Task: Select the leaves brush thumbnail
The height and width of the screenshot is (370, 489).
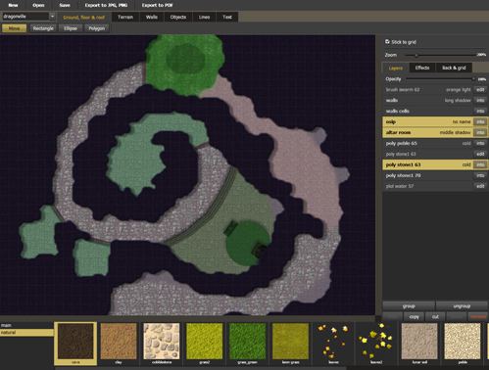Action: [333, 344]
